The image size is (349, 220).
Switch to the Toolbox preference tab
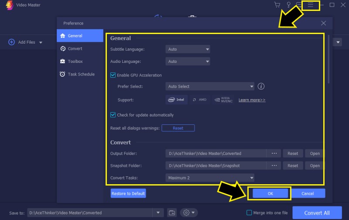click(80, 61)
